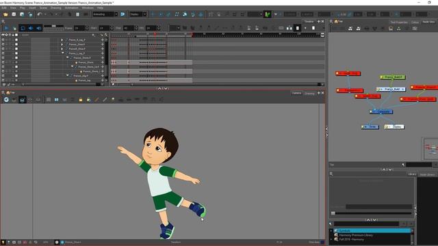The image size is (438, 246).
Task: Click the blue grid icon in Camera toolbar
Action: coord(56,100)
